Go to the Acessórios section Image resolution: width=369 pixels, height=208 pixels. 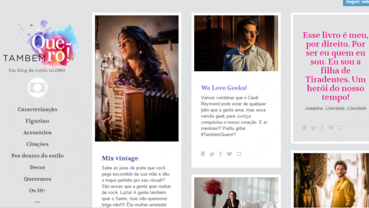point(38,133)
